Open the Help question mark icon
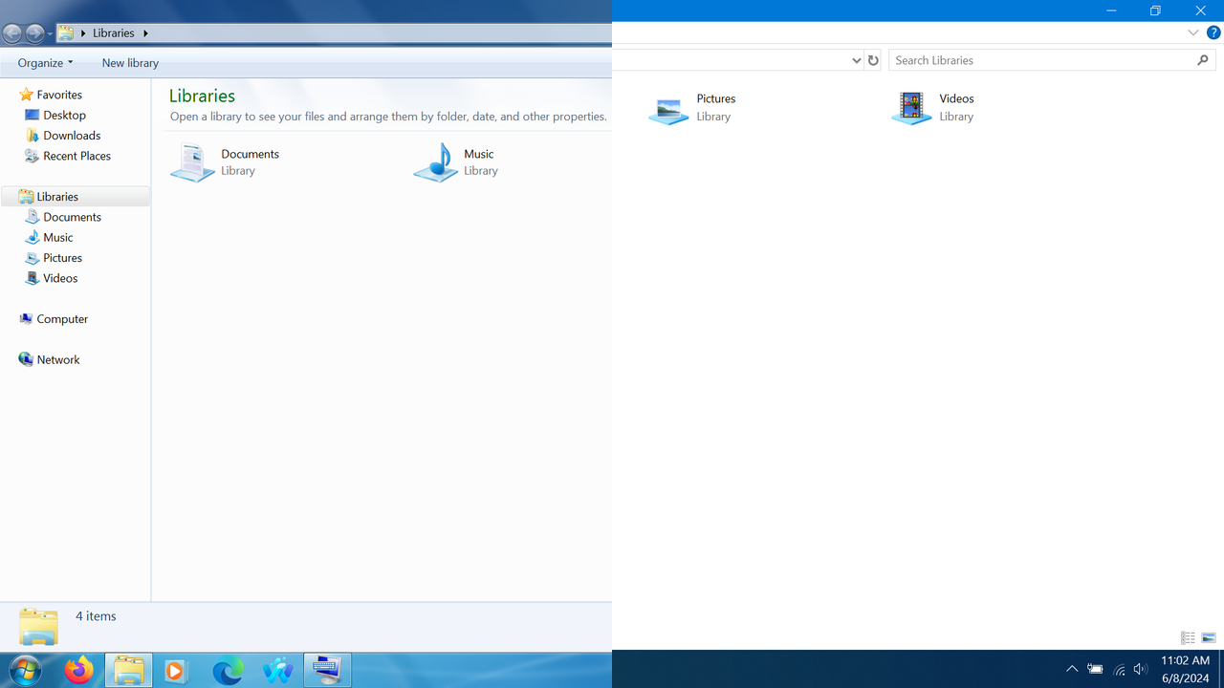1224x688 pixels. point(1213,32)
